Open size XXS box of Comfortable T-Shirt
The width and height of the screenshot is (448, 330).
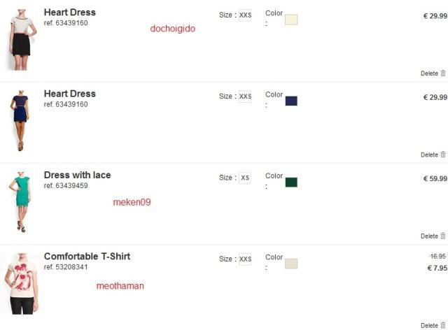[x=245, y=259]
